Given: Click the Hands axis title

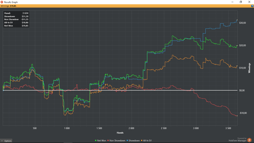Looking at the screenshot, I should tap(120, 133).
